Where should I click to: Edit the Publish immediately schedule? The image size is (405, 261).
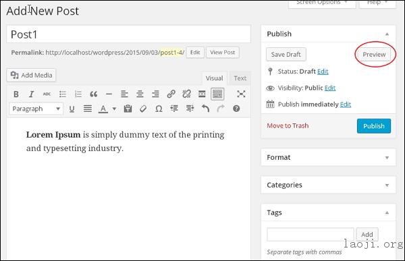click(346, 105)
